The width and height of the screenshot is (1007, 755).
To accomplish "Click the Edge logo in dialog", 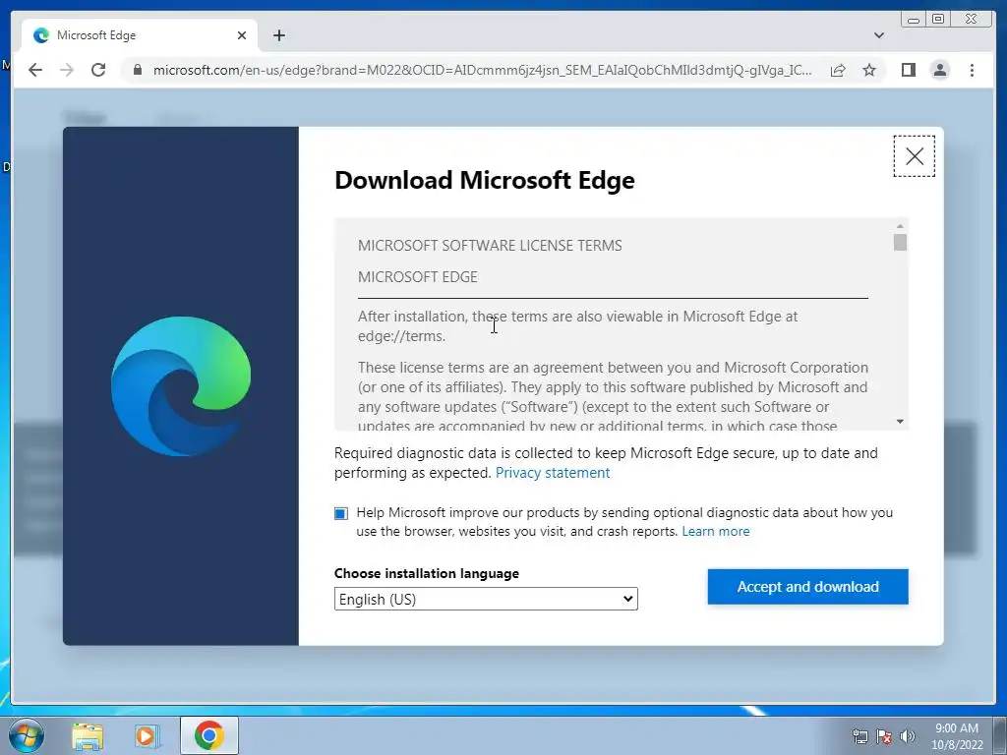I will coord(181,385).
